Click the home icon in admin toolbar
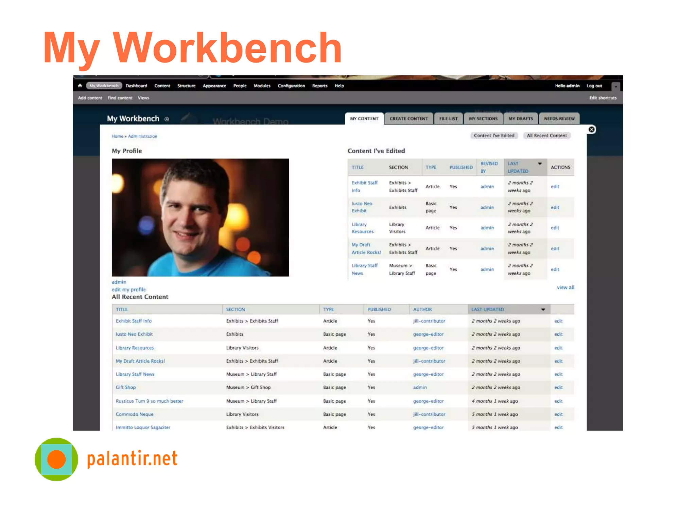Viewport: 696px width, 522px height. [x=80, y=86]
